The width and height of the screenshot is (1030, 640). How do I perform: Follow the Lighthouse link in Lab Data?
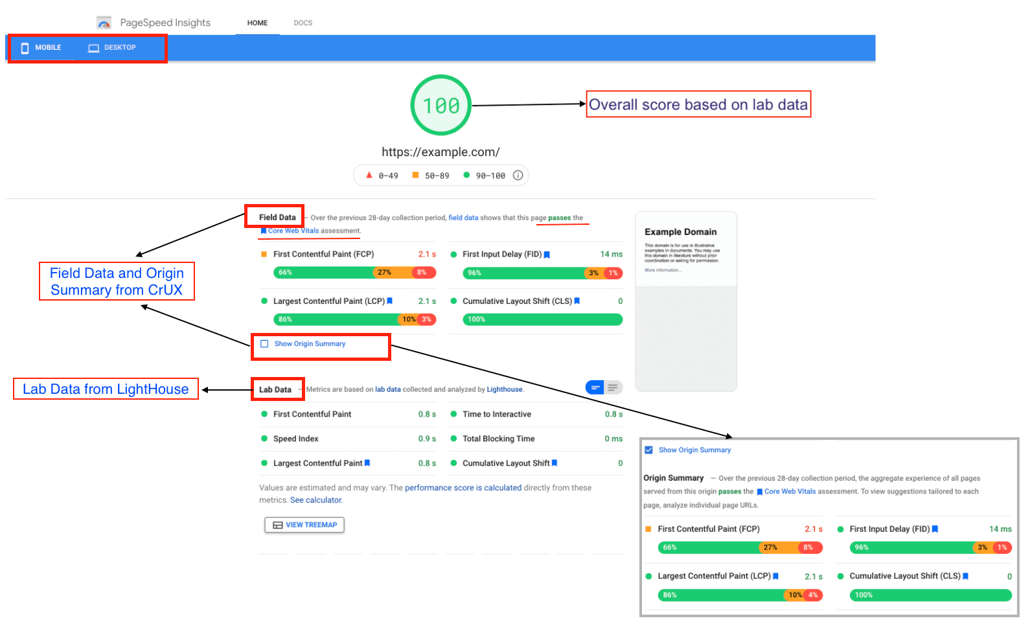(504, 390)
